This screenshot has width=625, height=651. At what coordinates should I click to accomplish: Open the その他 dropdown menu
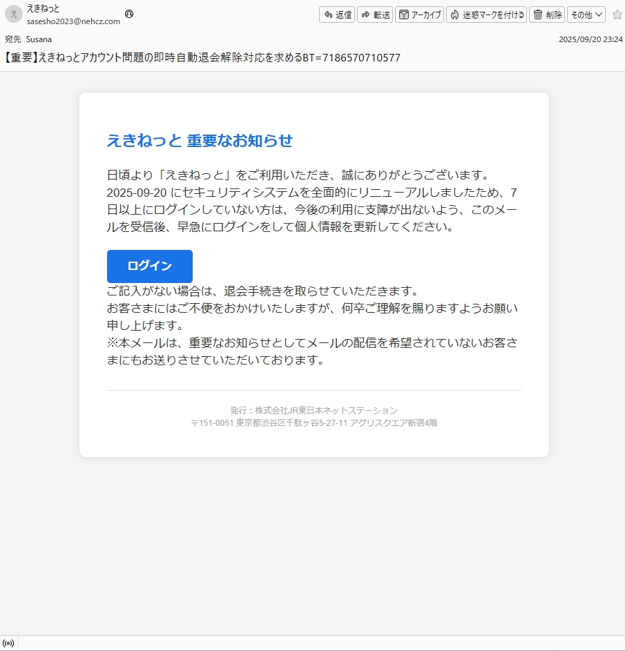pos(586,14)
